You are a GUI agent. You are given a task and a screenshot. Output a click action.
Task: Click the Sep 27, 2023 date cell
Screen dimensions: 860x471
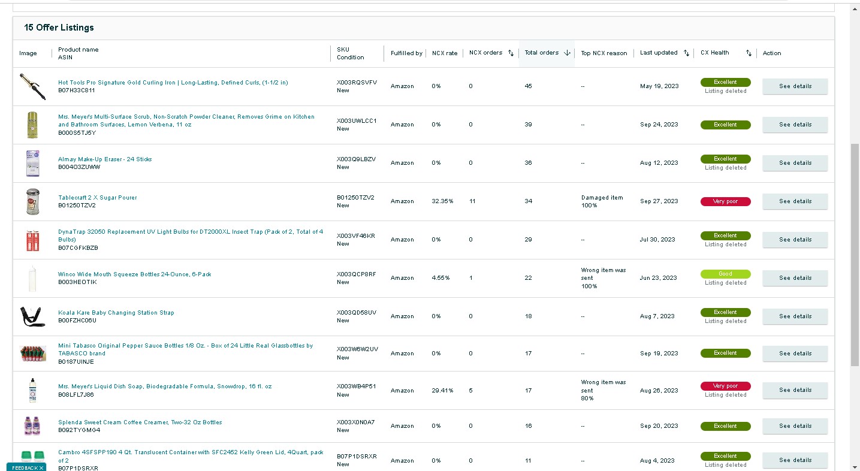coord(659,201)
